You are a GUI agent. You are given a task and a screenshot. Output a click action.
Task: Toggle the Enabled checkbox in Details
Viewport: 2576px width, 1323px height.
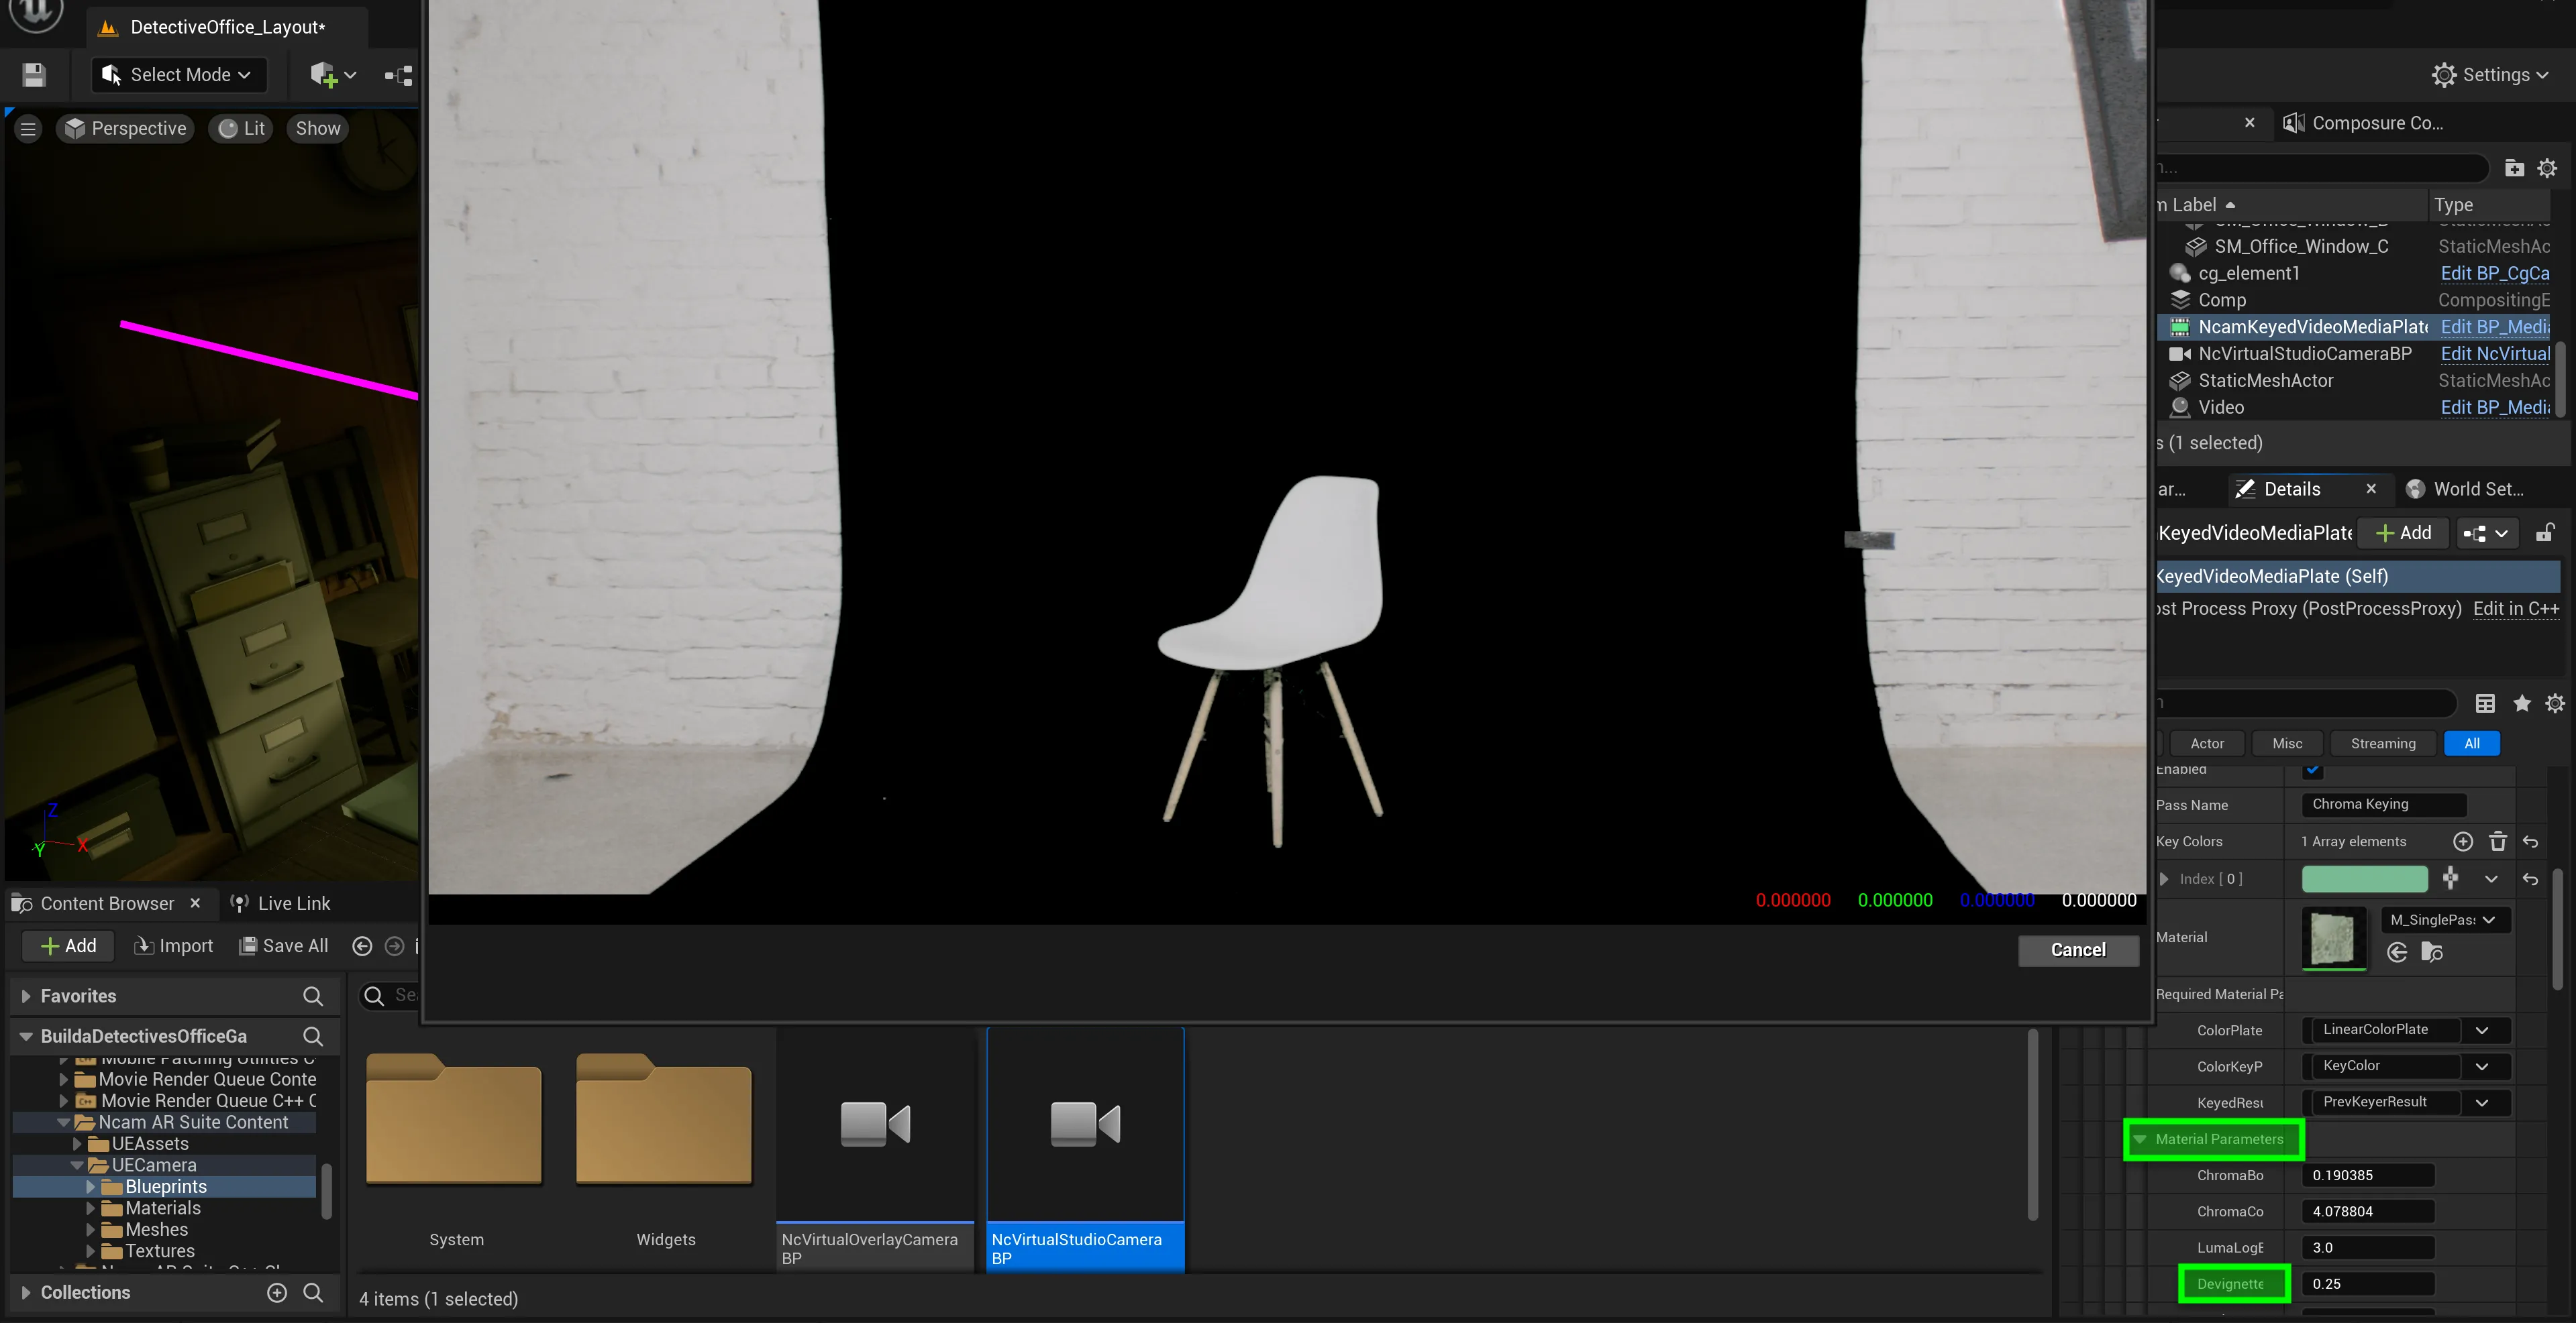click(x=2312, y=769)
